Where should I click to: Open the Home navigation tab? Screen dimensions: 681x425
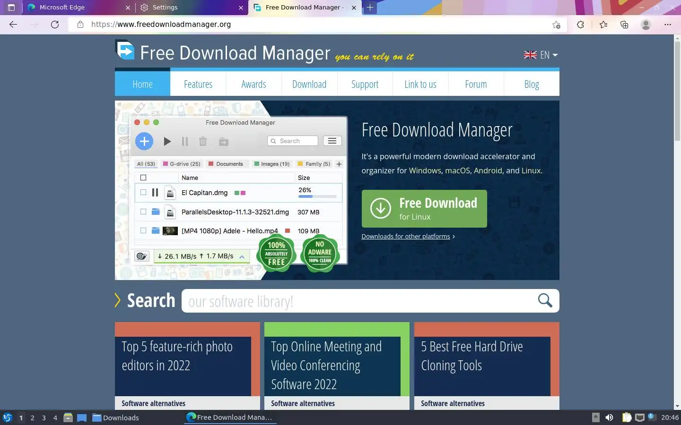[x=142, y=84]
